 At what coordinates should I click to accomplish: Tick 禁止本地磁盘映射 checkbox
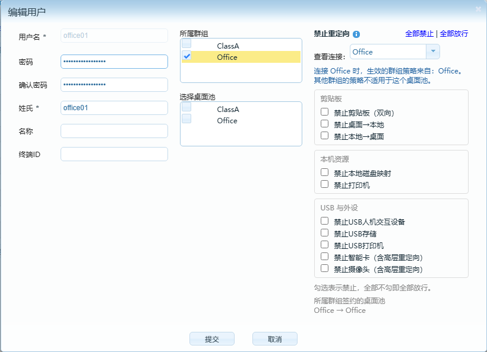tap(324, 172)
